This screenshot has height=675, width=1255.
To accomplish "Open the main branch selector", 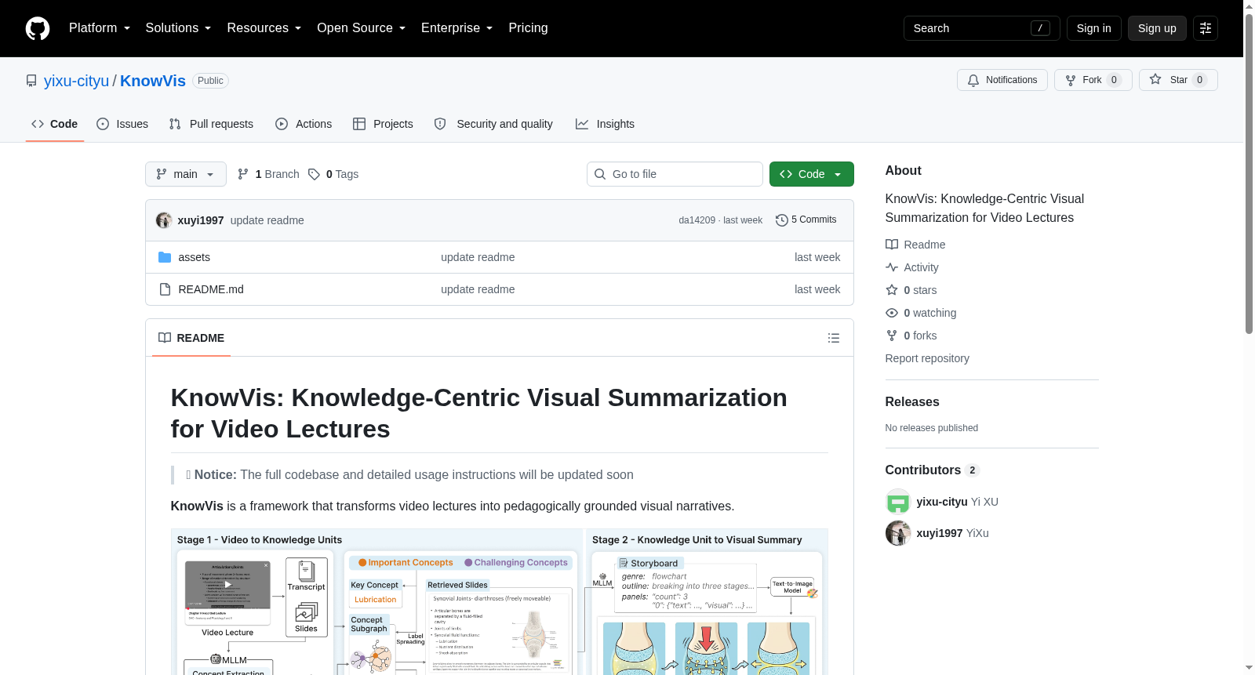I will [186, 174].
